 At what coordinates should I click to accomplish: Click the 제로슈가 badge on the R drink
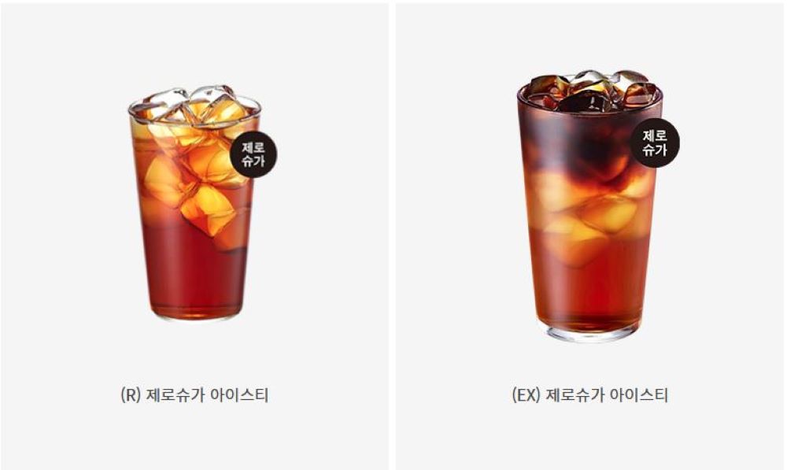coord(253,154)
